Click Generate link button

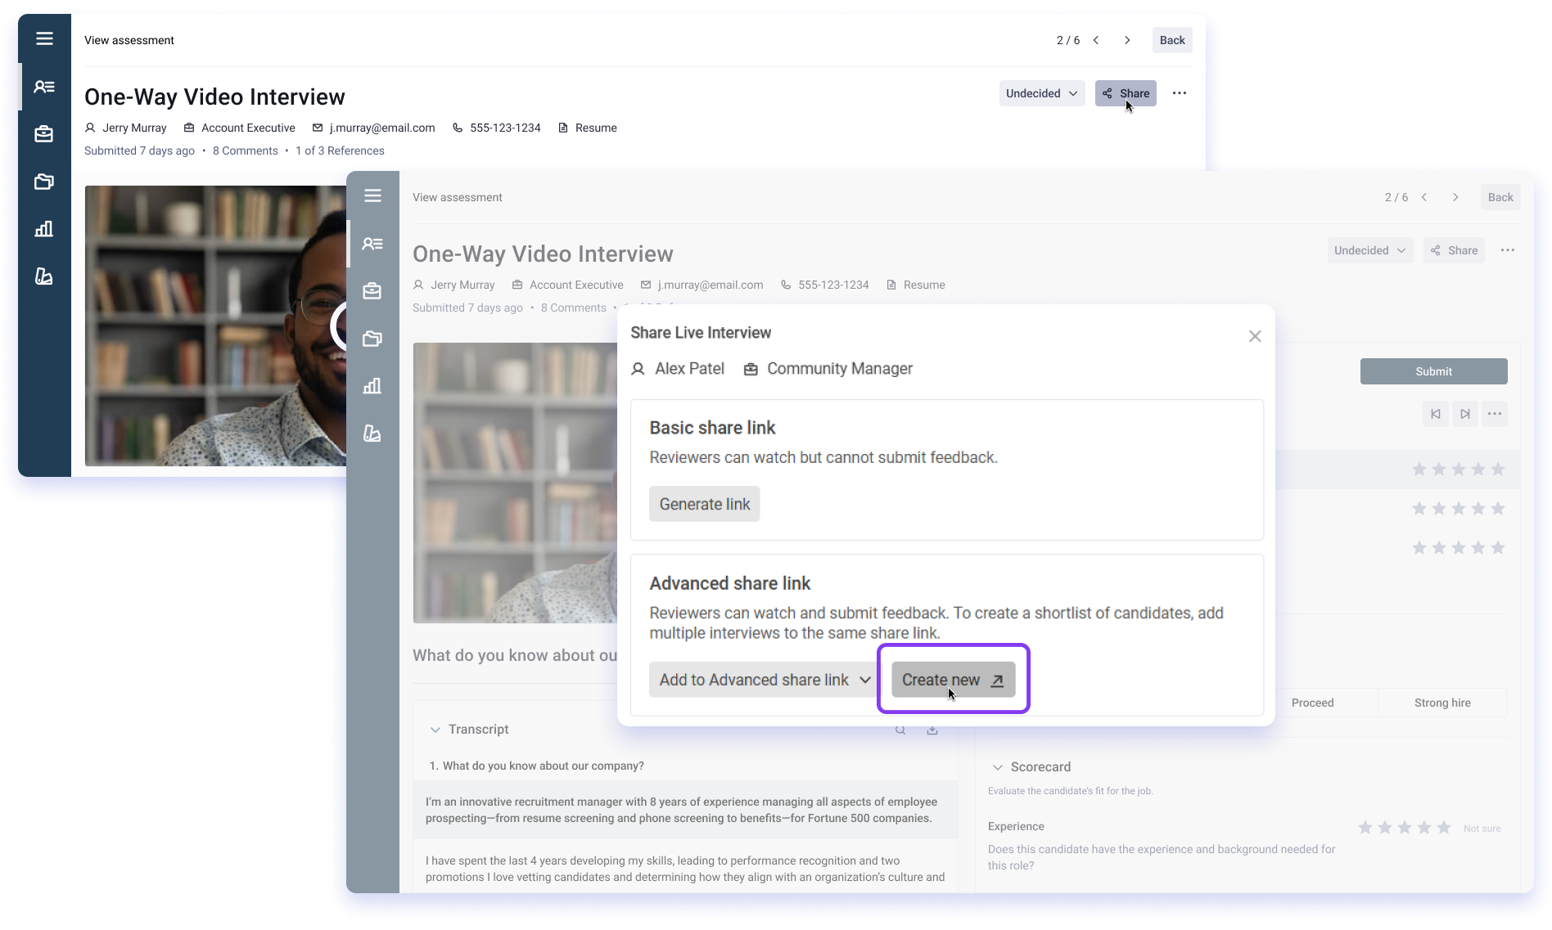tap(705, 504)
